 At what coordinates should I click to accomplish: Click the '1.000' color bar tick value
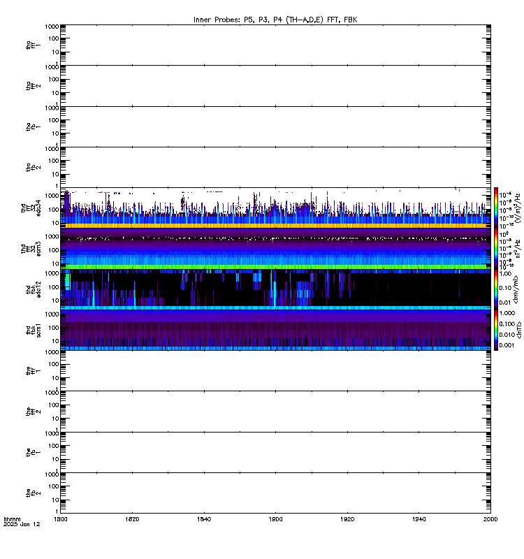[x=507, y=313]
